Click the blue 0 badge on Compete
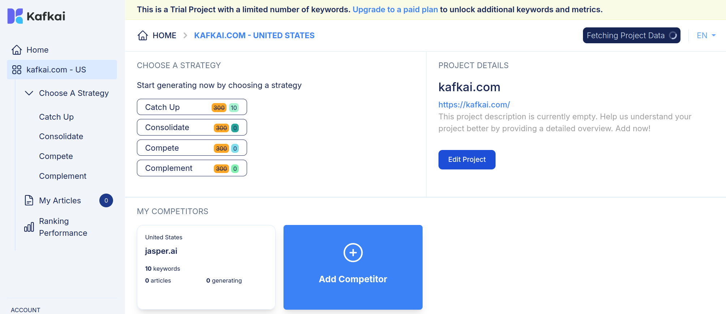The height and width of the screenshot is (314, 726). [235, 148]
